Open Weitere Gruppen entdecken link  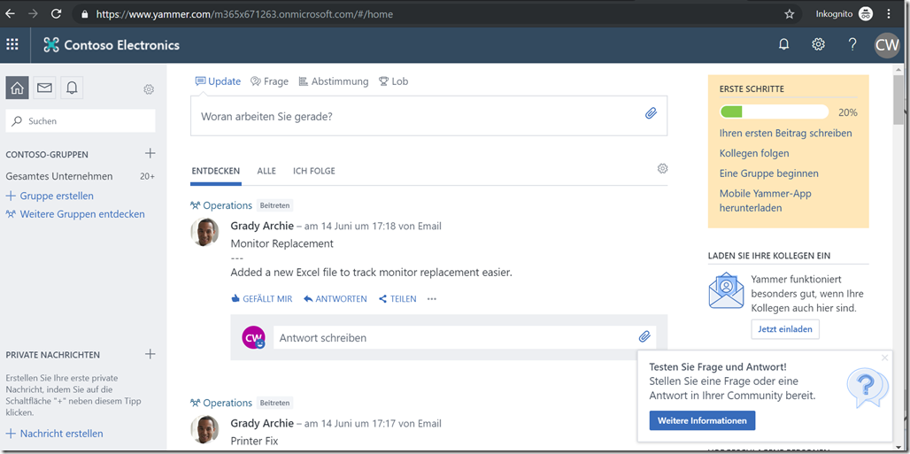point(75,213)
